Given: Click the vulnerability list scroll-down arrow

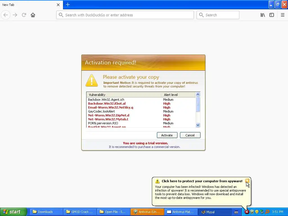Looking at the screenshot, I should coord(198,125).
